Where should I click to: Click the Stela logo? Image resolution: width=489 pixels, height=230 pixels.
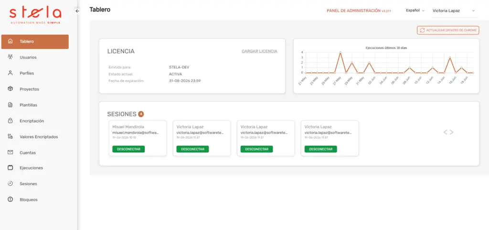[x=35, y=16]
